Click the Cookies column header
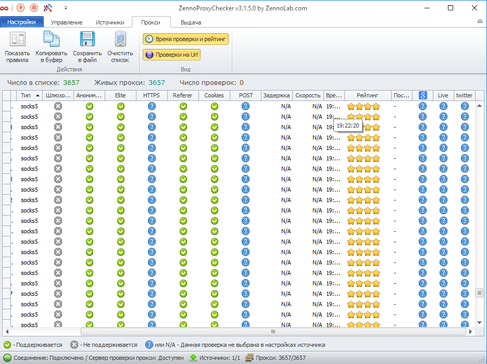 (214, 95)
